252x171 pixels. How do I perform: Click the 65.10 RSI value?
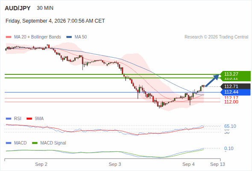coord(230,126)
